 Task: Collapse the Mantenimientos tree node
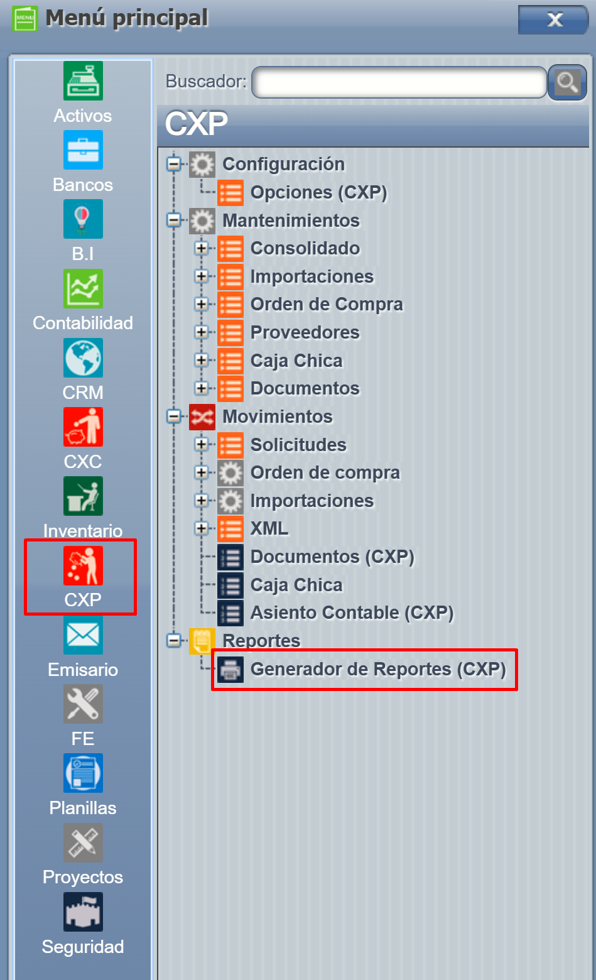pos(173,220)
